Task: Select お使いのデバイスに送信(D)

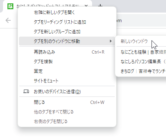Action: pos(67,92)
